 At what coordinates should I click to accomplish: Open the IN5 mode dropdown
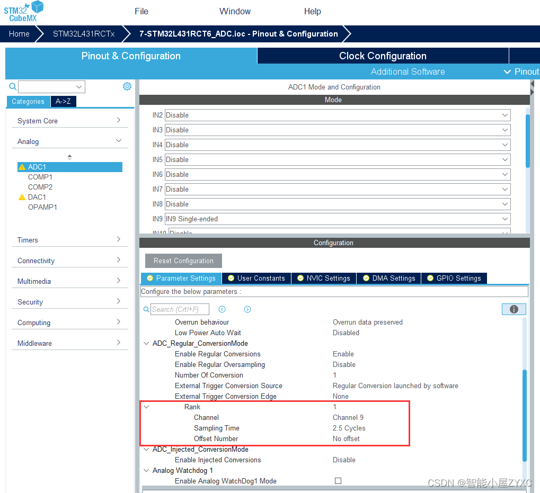coord(338,159)
